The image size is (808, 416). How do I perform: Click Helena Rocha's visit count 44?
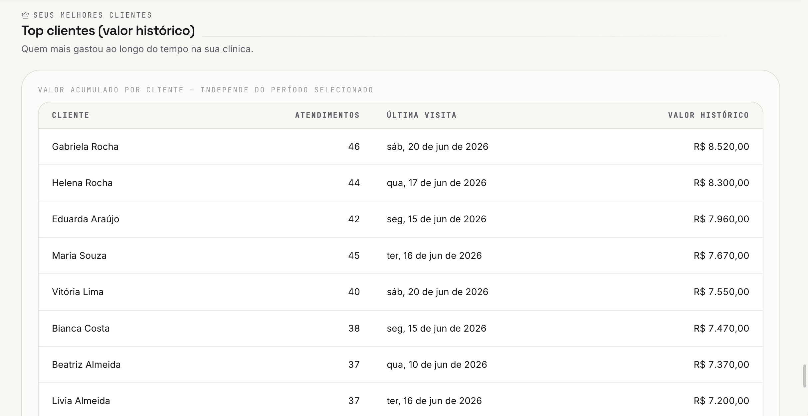[x=354, y=183]
